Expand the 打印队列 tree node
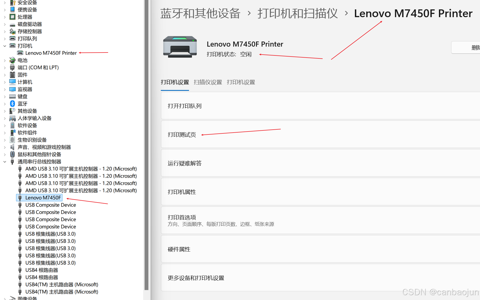Viewport: 480px width, 300px height. pyautogui.click(x=5, y=39)
